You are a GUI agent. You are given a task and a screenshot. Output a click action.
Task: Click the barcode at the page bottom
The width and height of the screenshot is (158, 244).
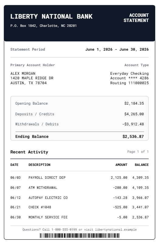(x=80, y=235)
